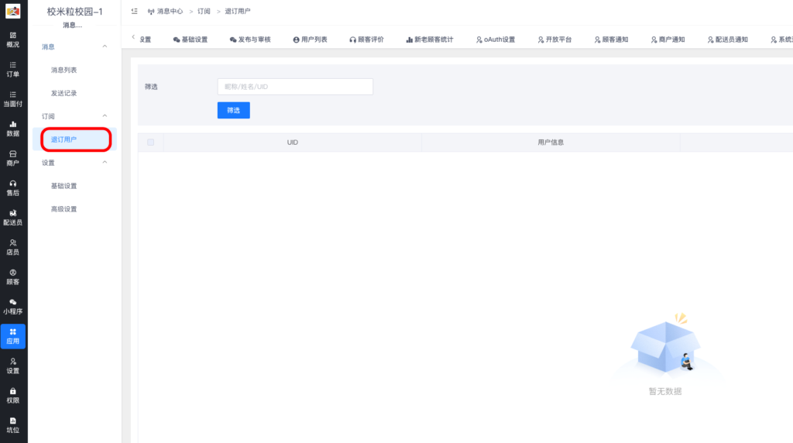This screenshot has height=443, width=793.
Task: Switch to the 发布与审核 tab
Action: click(250, 39)
